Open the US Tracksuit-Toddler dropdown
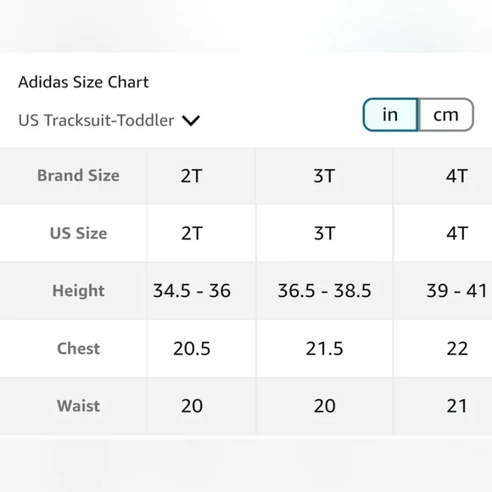 tap(109, 120)
